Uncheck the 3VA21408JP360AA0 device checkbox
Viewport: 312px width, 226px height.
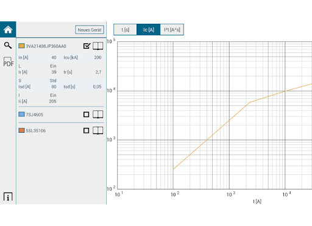[x=87, y=46]
